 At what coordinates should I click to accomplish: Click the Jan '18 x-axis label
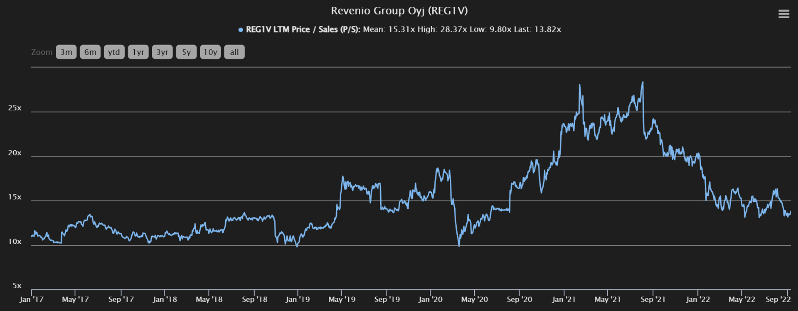165,299
